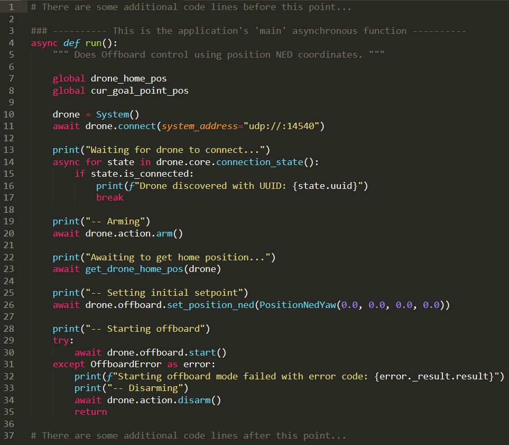
Task: Click 'system_address' parameter on line 11
Action: point(200,126)
